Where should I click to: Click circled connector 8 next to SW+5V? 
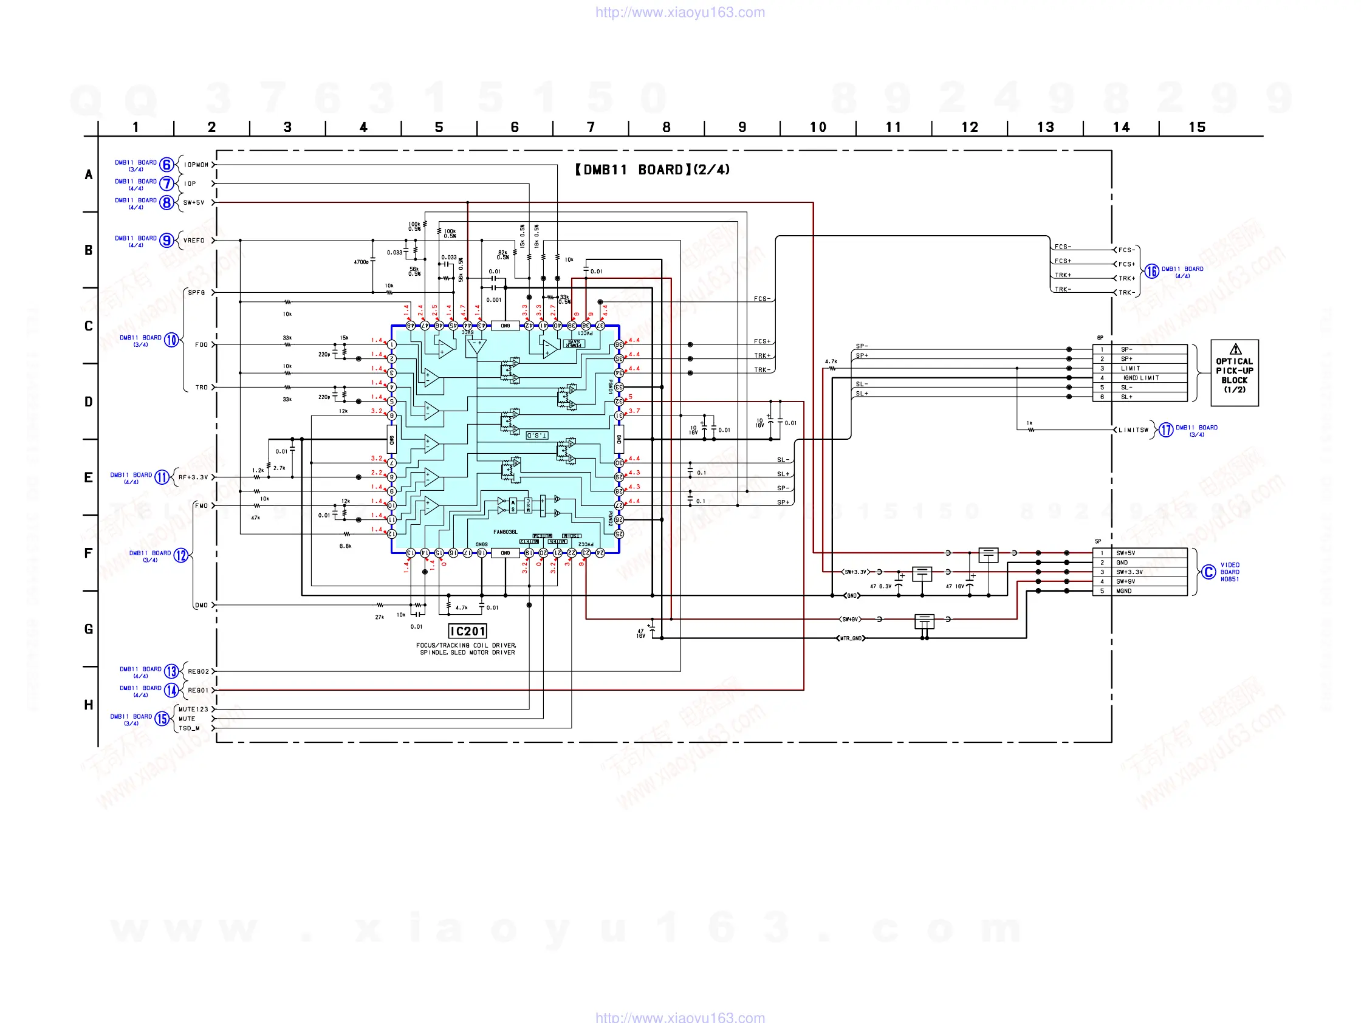166,202
